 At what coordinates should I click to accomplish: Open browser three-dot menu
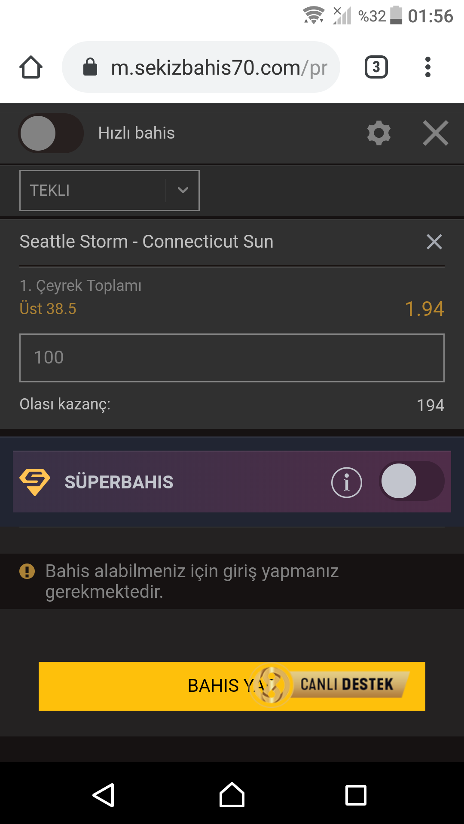(x=427, y=67)
